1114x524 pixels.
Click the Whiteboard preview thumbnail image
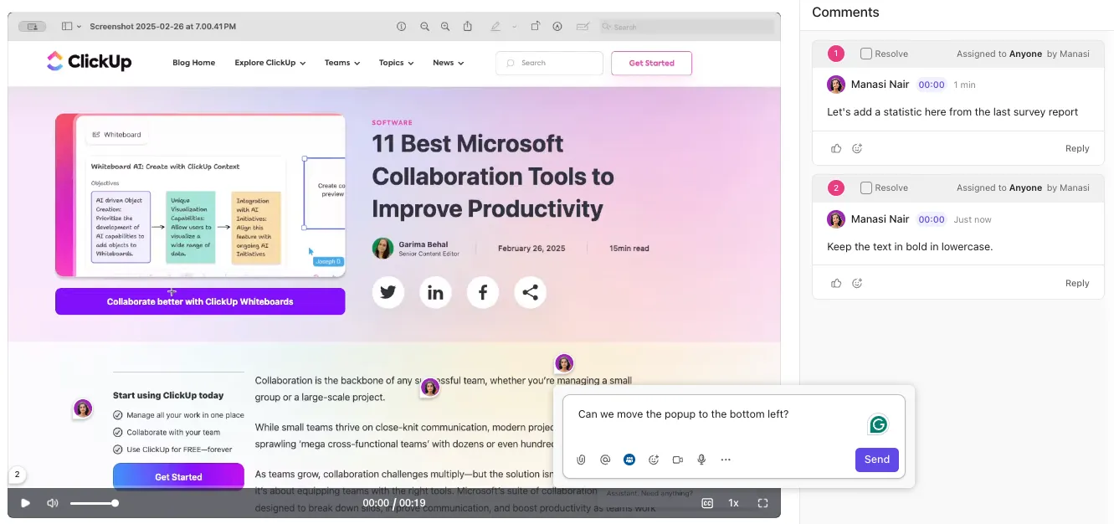(x=200, y=195)
